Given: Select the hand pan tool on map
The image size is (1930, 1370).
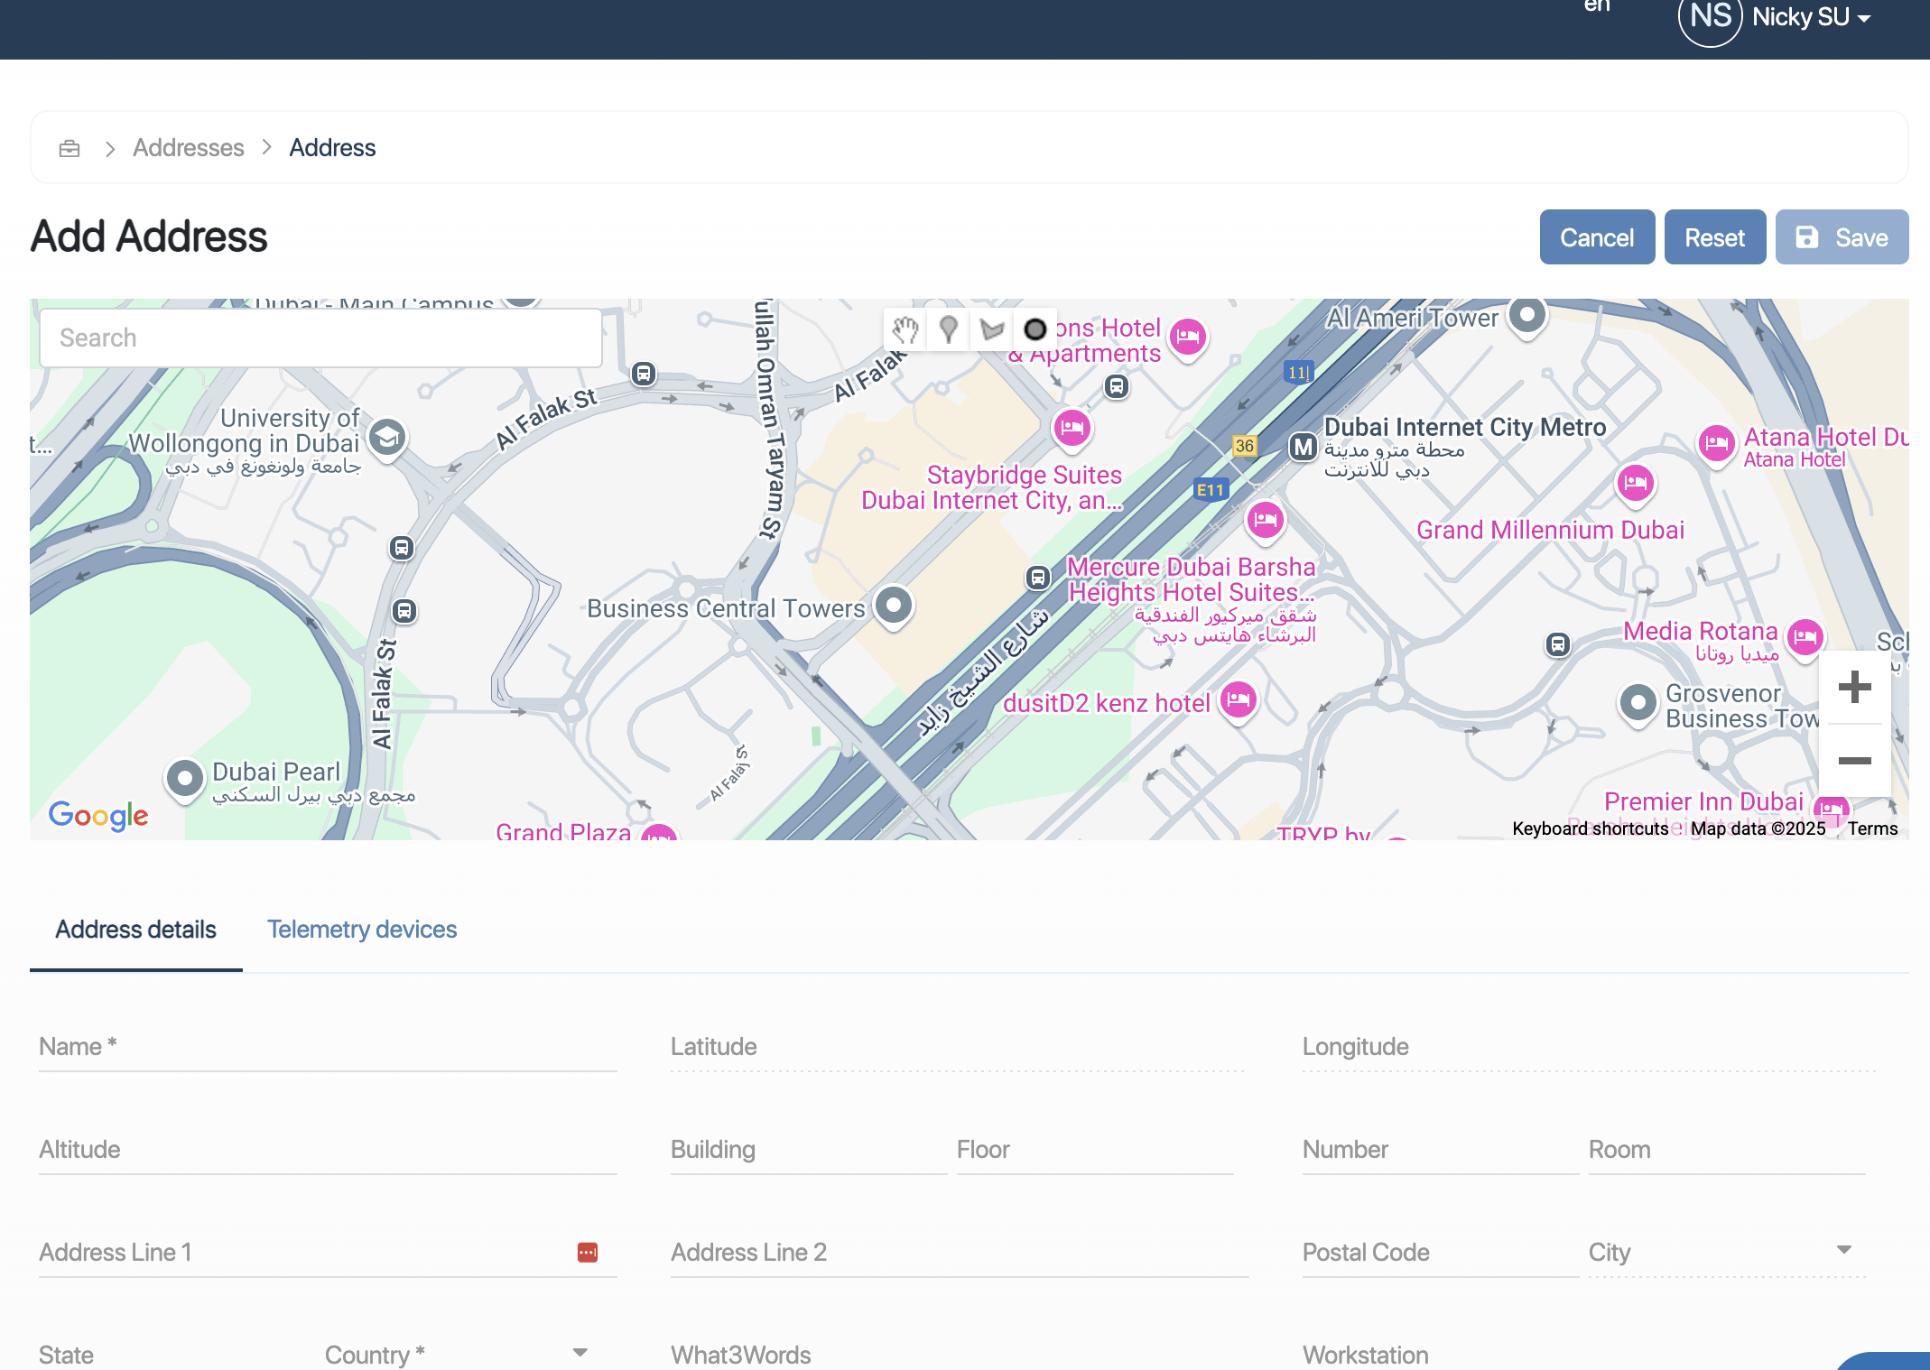Looking at the screenshot, I should pyautogui.click(x=905, y=330).
